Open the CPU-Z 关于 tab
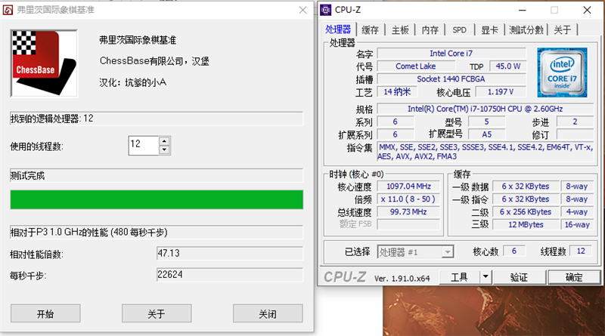The height and width of the screenshot is (336, 605). (x=563, y=29)
